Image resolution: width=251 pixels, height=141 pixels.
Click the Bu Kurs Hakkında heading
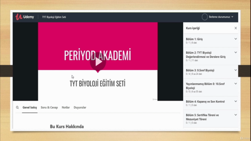coord(67,127)
